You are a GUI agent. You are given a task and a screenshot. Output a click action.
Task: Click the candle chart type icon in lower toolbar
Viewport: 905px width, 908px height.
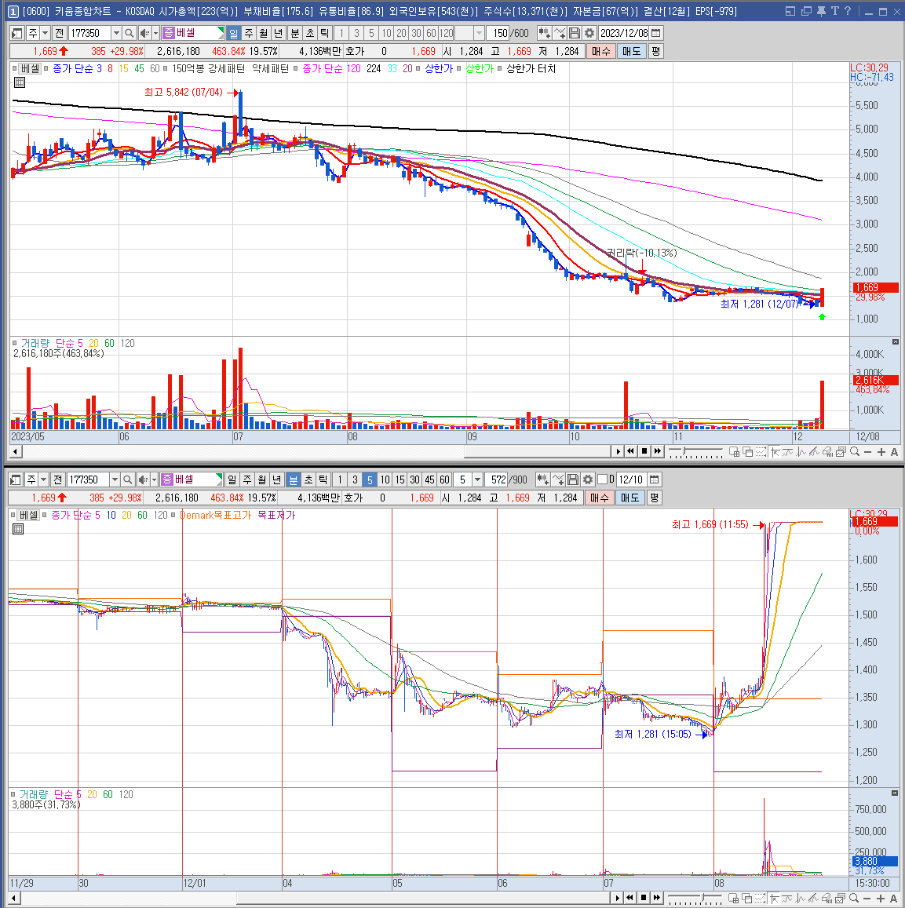[542, 480]
